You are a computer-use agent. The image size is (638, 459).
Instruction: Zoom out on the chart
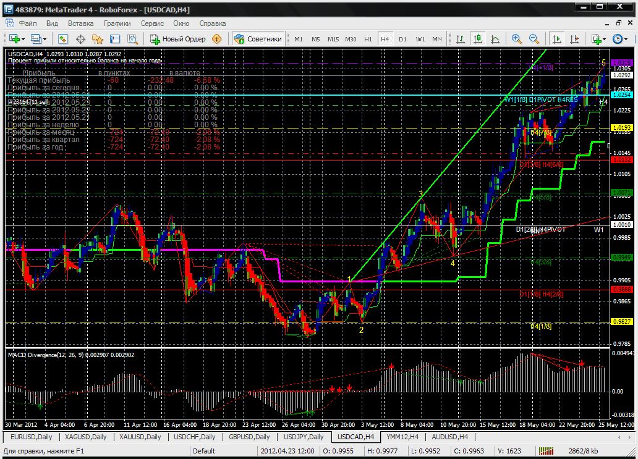tap(534, 39)
